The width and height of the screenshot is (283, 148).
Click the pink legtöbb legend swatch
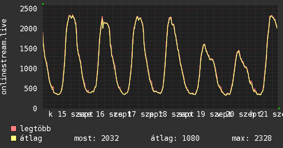(13, 128)
